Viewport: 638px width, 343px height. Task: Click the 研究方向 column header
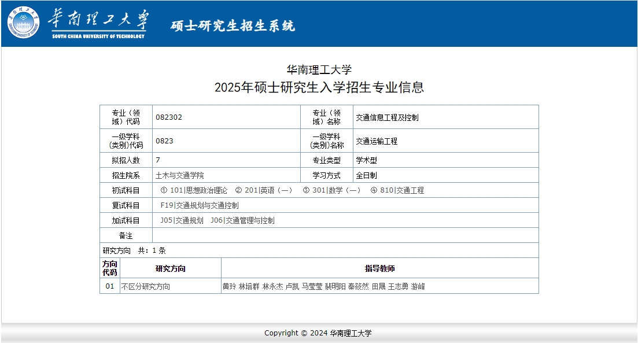tap(171, 268)
